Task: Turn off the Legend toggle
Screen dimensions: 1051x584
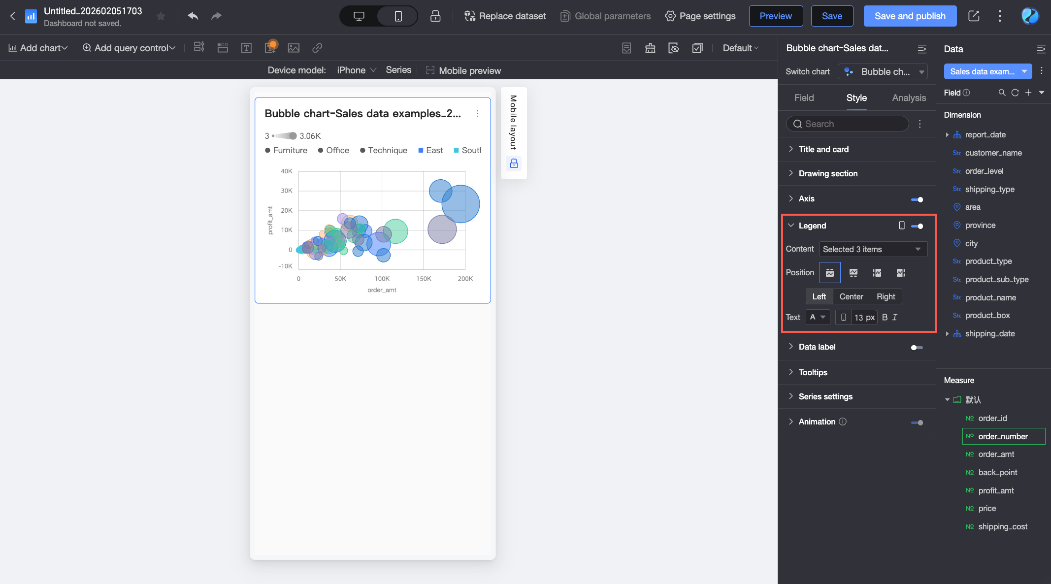Action: coord(917,226)
